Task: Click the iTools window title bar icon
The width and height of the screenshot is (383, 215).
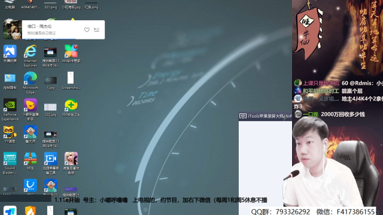Action: click(x=243, y=116)
